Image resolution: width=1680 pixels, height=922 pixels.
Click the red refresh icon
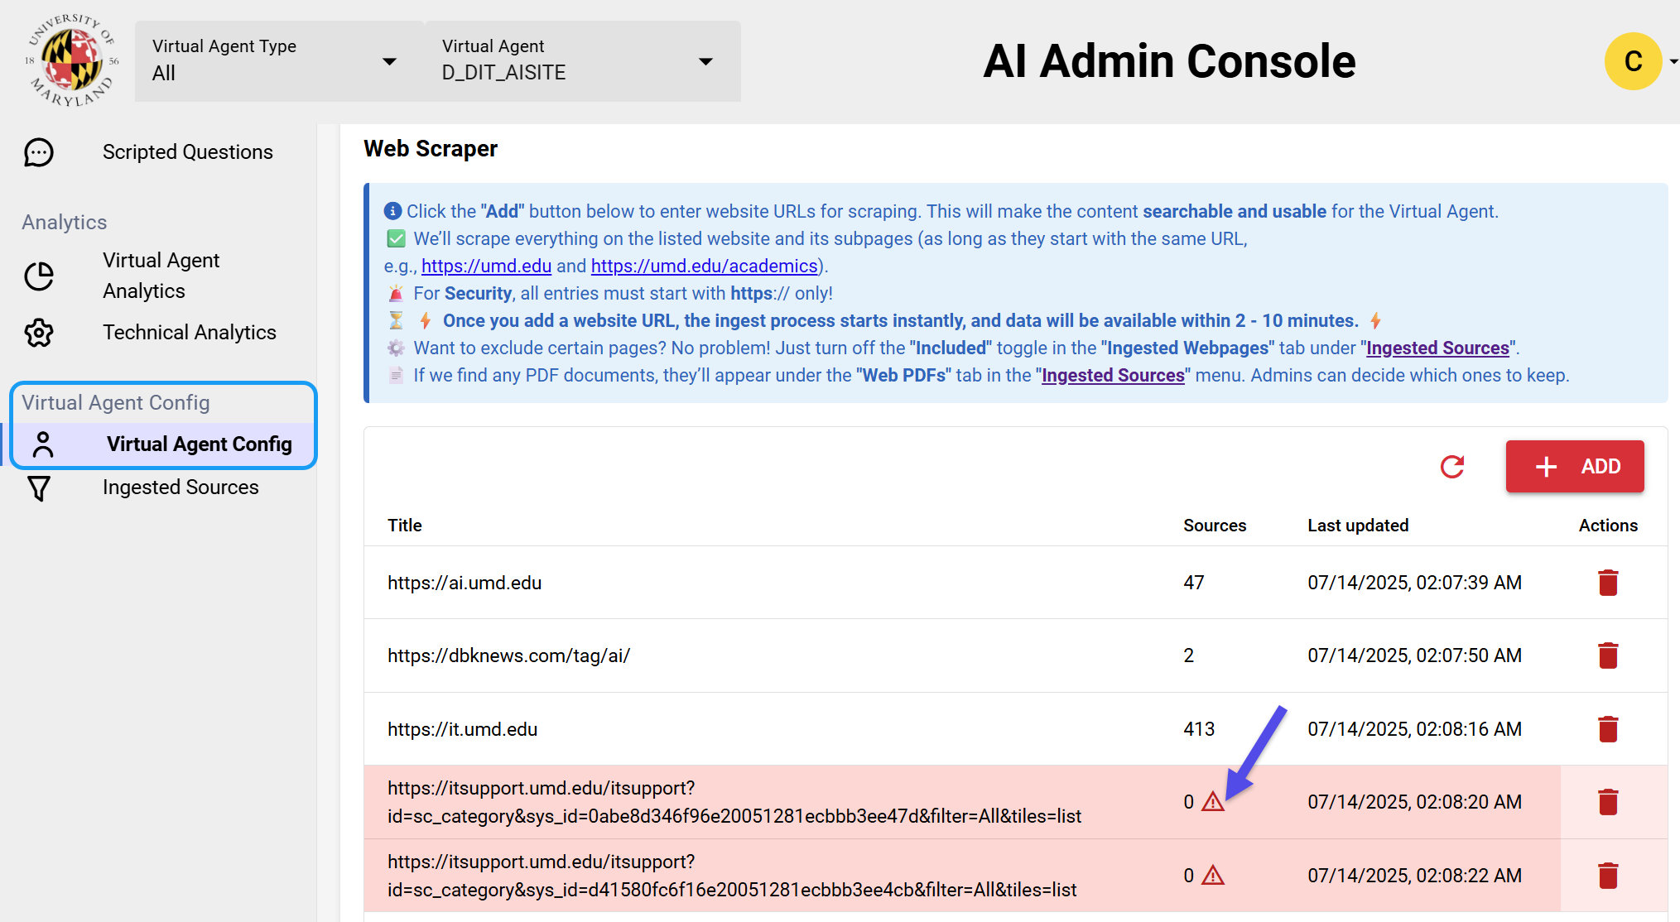point(1451,467)
